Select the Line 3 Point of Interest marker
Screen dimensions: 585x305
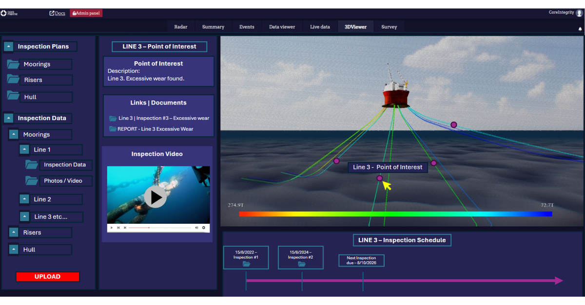[x=379, y=178]
